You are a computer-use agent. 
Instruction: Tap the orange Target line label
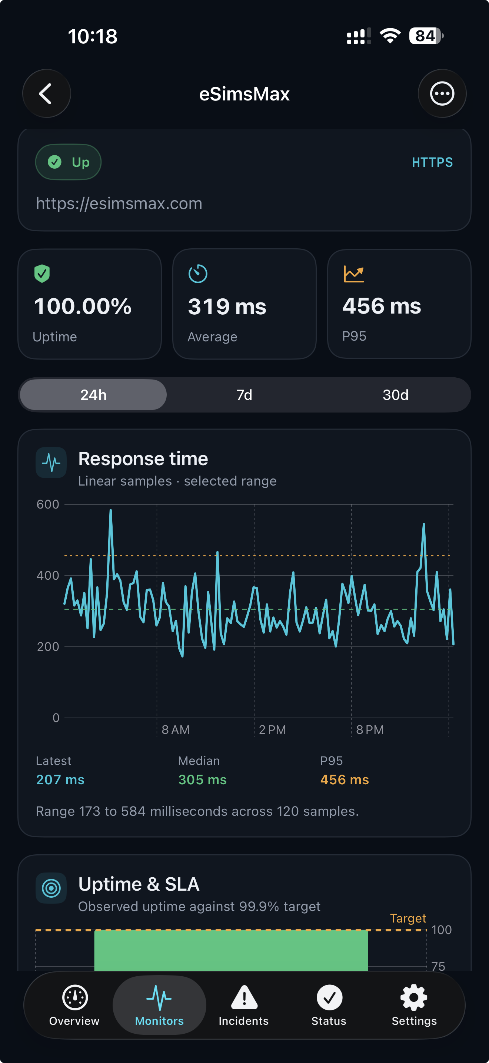pos(408,918)
